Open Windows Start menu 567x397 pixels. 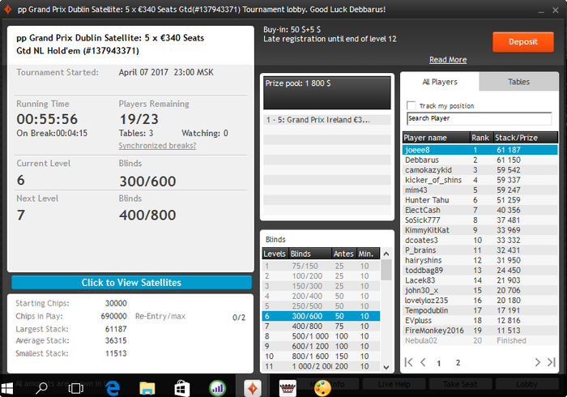pos(6,388)
